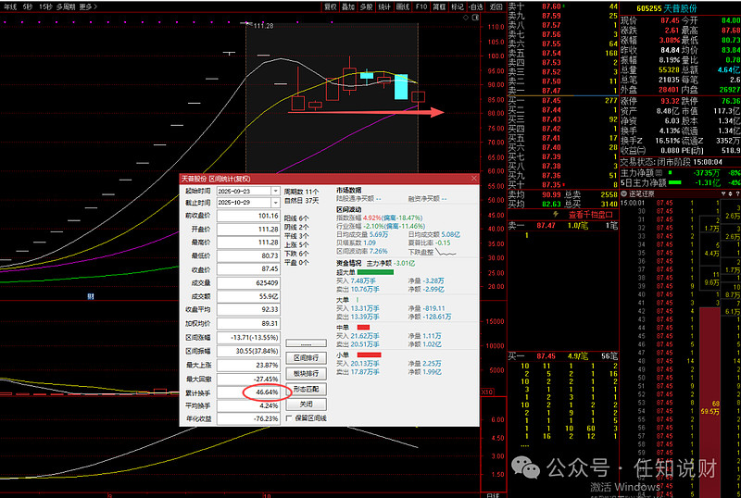Image resolution: width=741 pixels, height=498 pixels.
Task: Click the diamond icon above the chart
Action: pos(466,18)
